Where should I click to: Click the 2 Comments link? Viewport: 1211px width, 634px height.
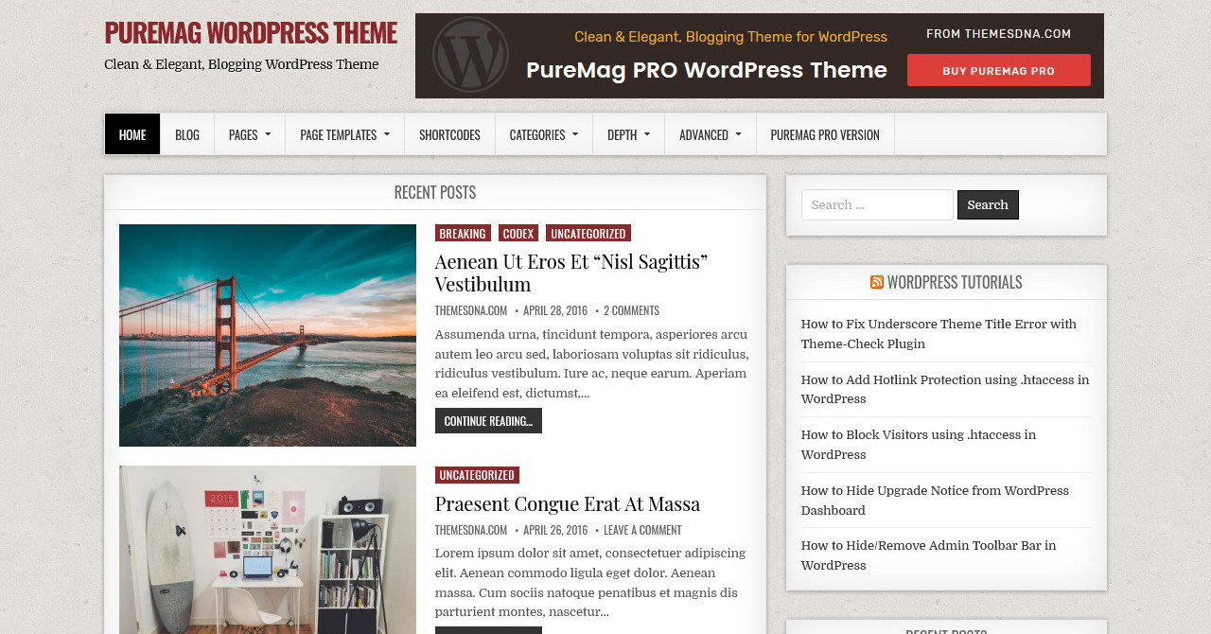[631, 310]
